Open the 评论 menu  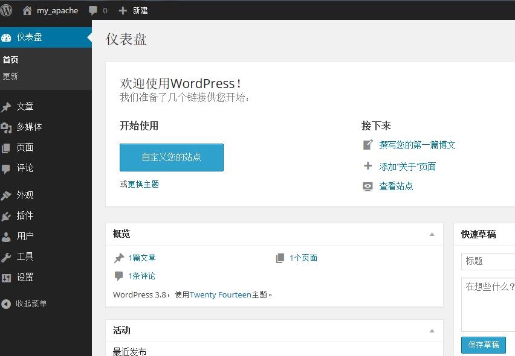pos(25,168)
